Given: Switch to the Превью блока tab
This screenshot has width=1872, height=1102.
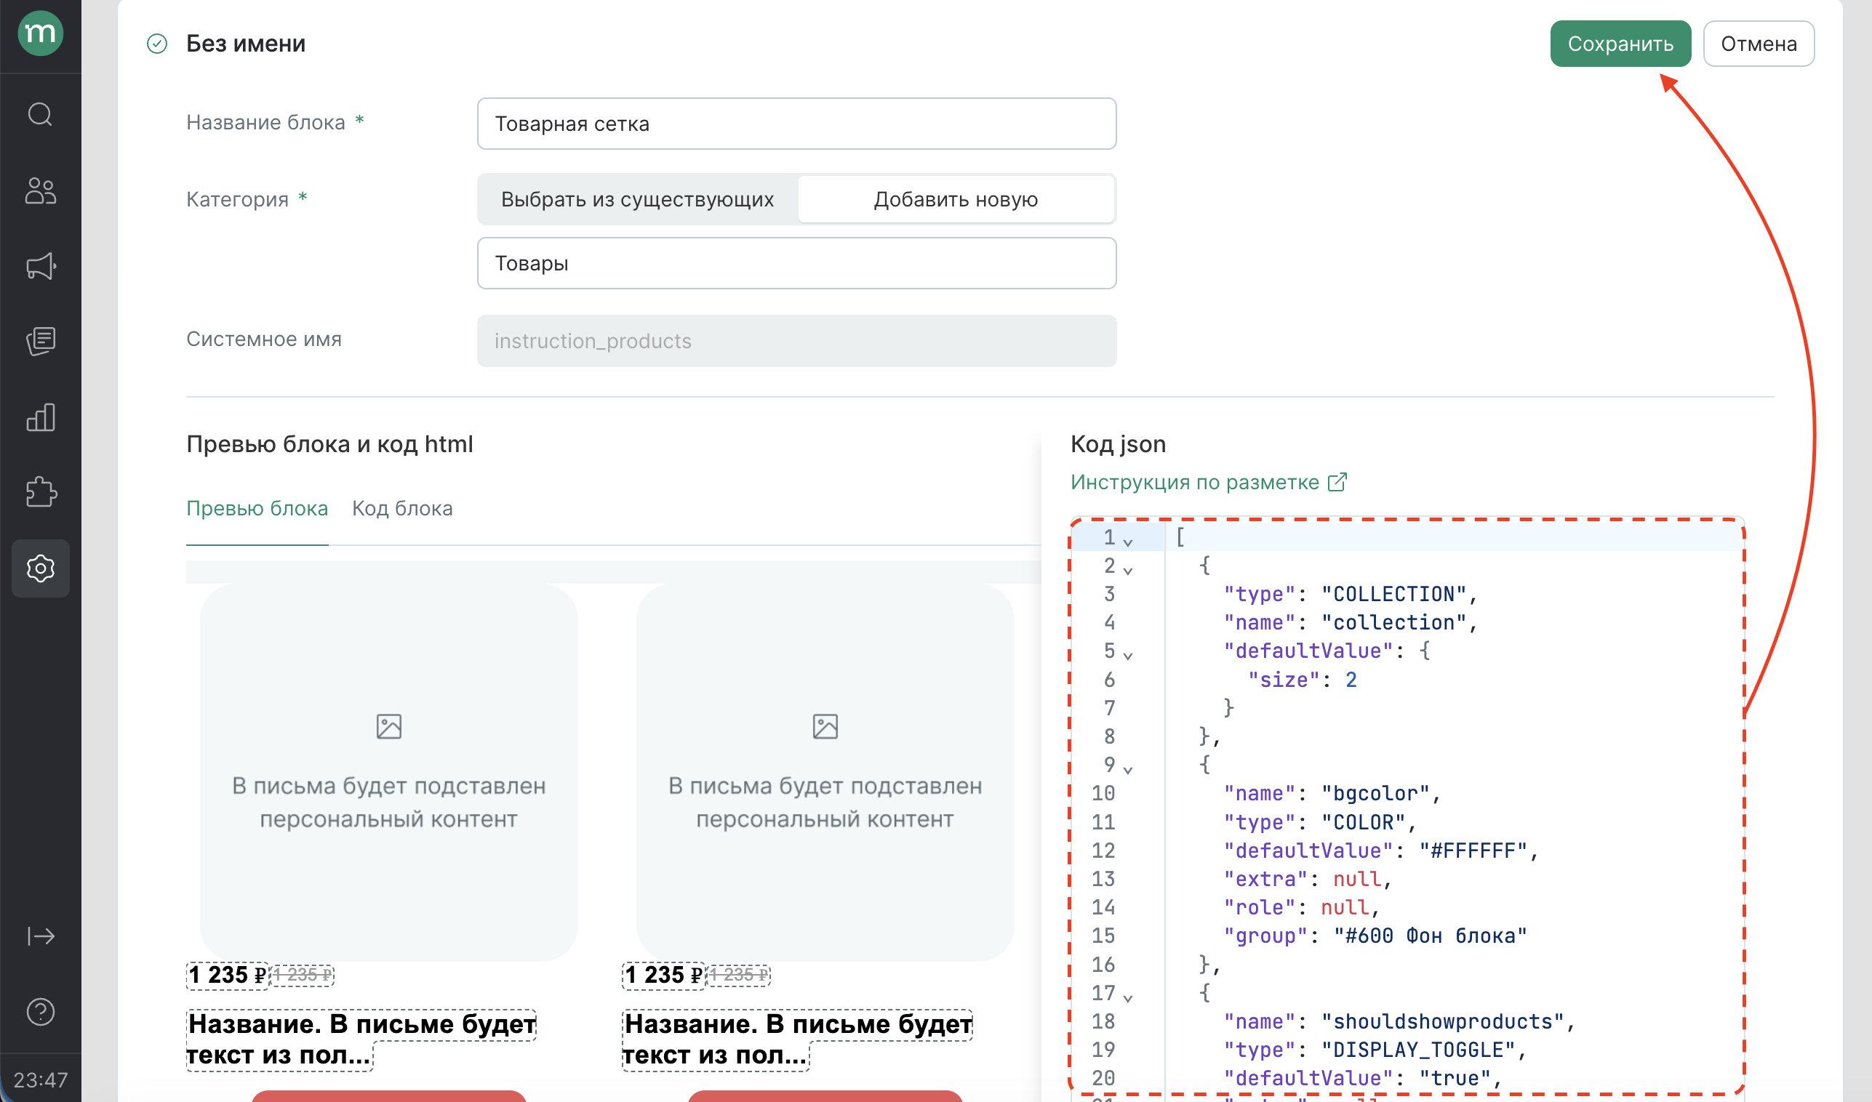Looking at the screenshot, I should click(x=257, y=508).
